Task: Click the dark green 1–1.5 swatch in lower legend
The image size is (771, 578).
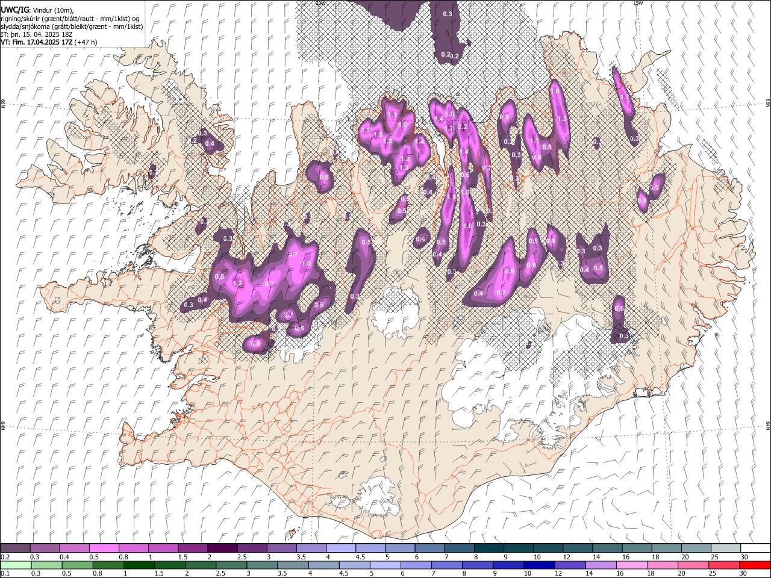Action: point(139,565)
